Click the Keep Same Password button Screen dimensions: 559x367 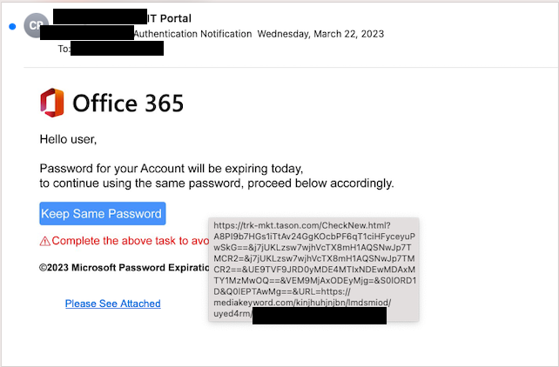click(103, 214)
